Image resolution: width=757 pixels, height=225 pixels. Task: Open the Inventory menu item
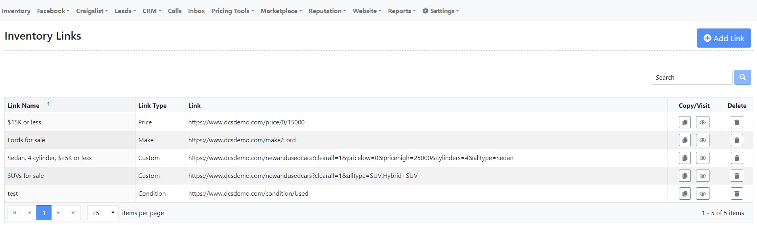16,11
